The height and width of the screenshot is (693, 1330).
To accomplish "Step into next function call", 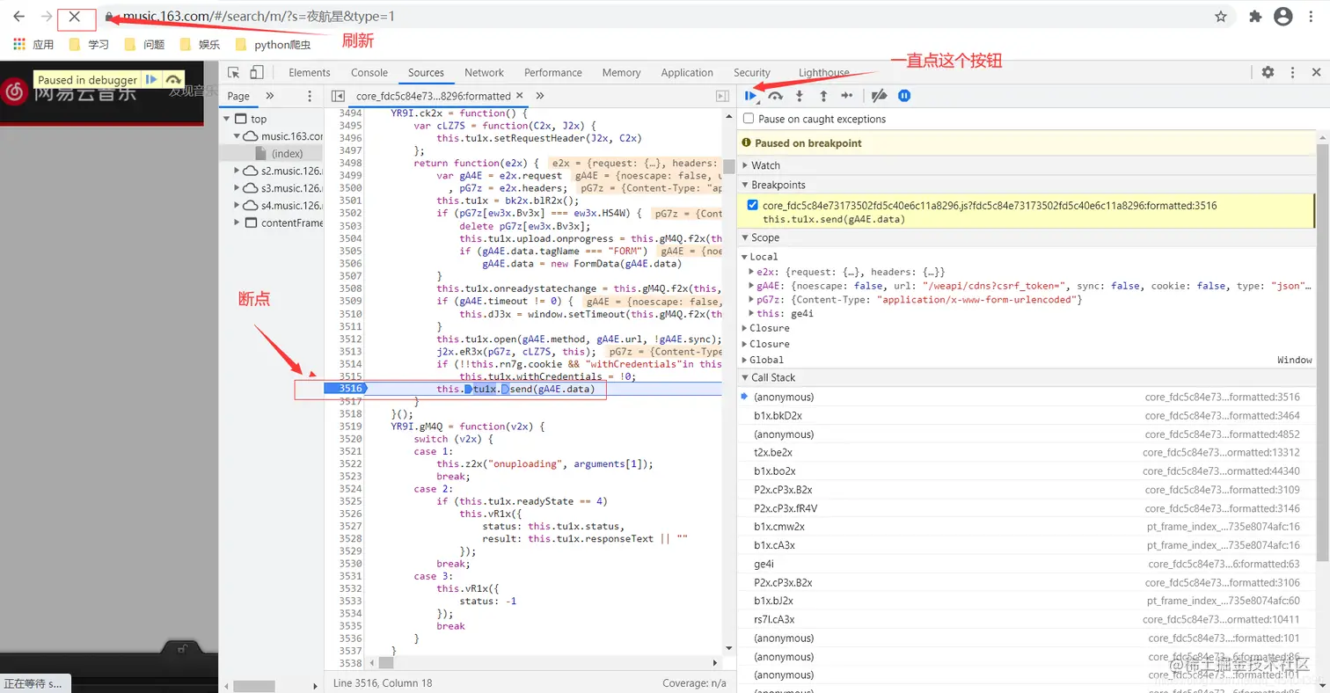I will [800, 96].
